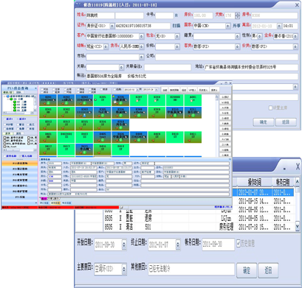Click the card reader icon beside 卡号 field
The height and width of the screenshot is (288, 302).
tap(176, 15)
